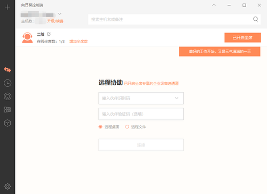Collapse the header with the up chevron
The image size is (267, 194).
(x=214, y=5)
